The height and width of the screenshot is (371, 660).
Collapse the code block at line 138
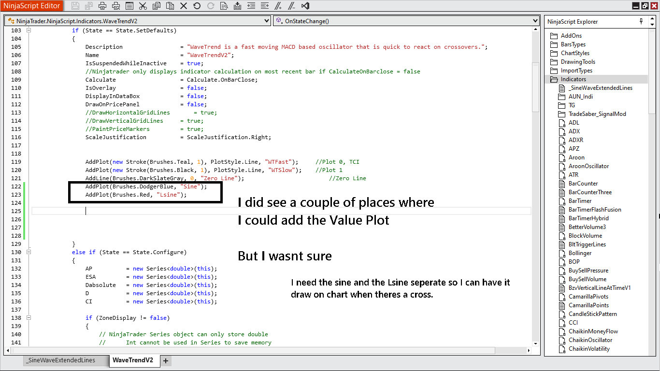point(29,318)
